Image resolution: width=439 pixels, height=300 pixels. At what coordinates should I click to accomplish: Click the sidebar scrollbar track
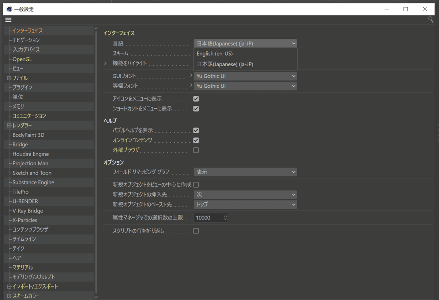(x=96, y=163)
